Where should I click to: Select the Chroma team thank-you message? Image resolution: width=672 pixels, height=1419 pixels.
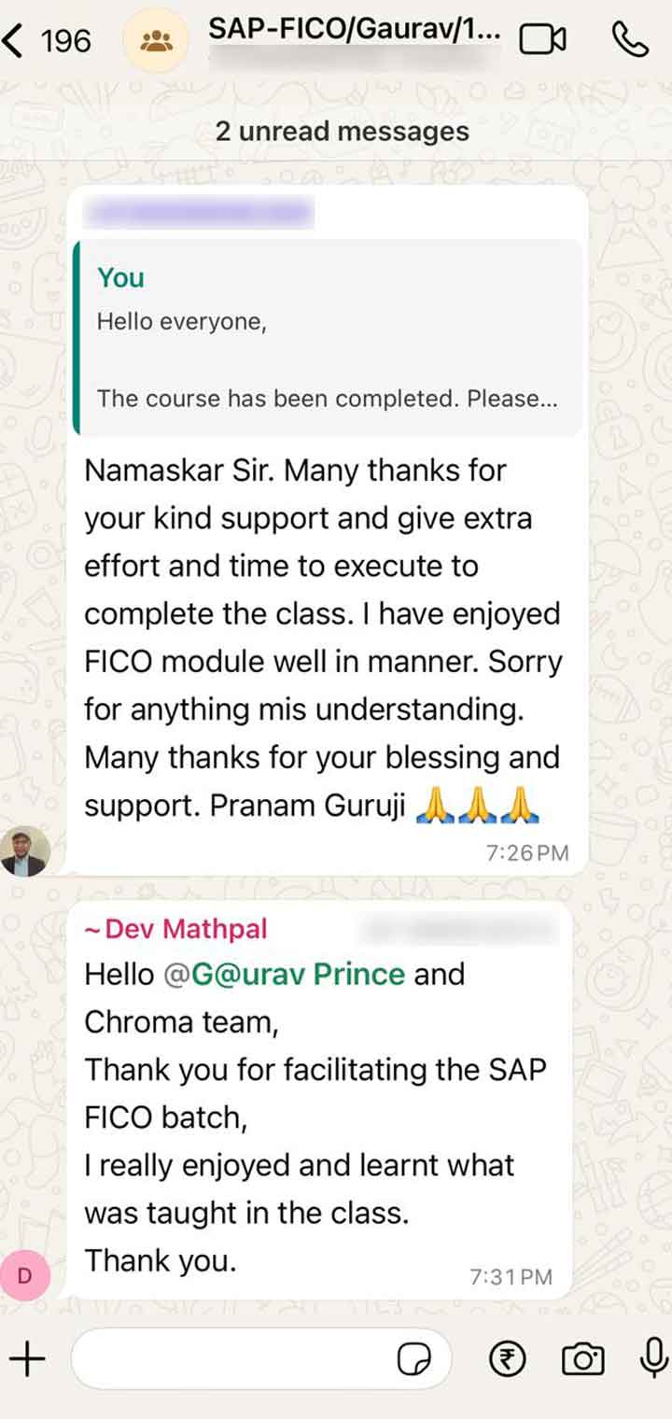pyautogui.click(x=320, y=1100)
